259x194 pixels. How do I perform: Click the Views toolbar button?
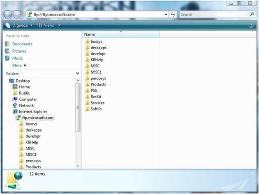[x=46, y=25]
